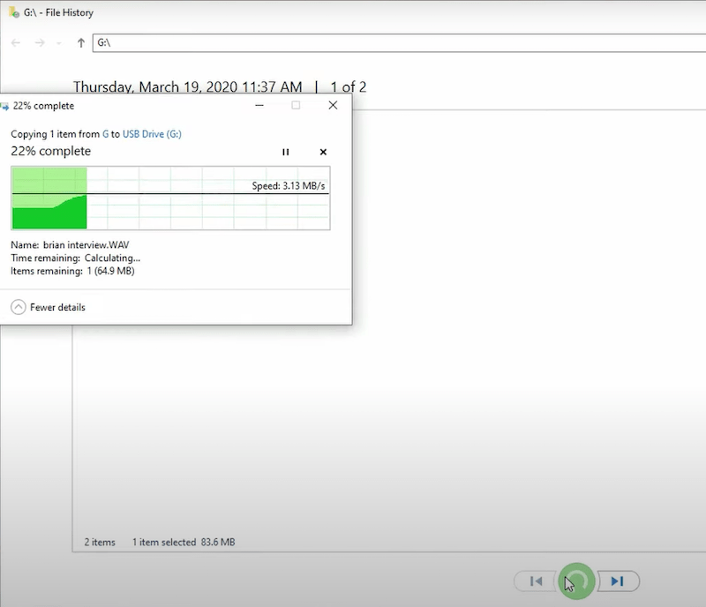Click the '1 of 2' version counter

pyautogui.click(x=348, y=86)
